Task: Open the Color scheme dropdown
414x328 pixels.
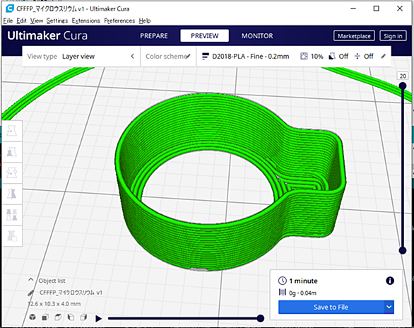Action: coord(168,57)
